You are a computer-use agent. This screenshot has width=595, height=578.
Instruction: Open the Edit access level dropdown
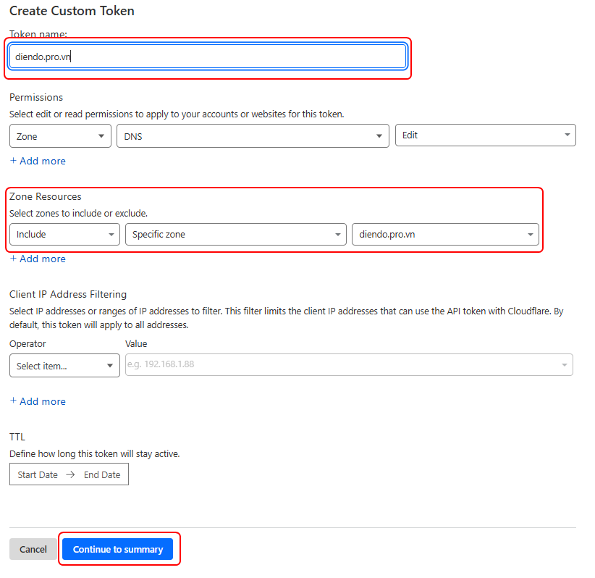pyautogui.click(x=485, y=135)
